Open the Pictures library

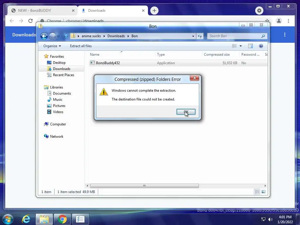click(x=59, y=105)
